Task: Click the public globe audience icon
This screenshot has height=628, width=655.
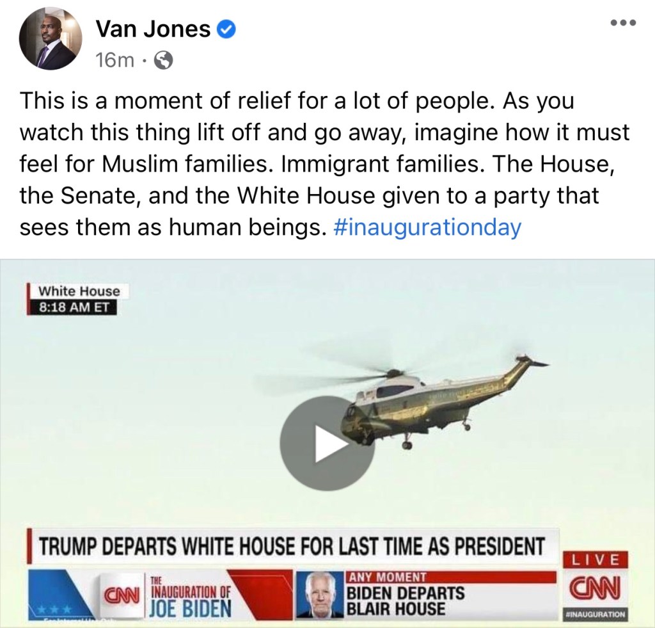Action: (164, 61)
